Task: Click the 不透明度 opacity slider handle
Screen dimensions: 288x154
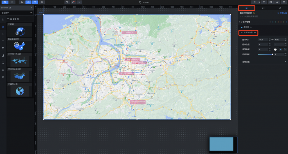Action: [x=272, y=54]
